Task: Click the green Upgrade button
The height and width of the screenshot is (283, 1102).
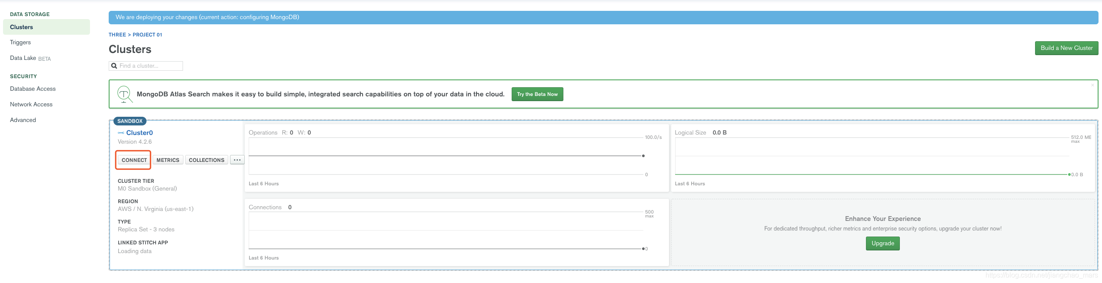Action: click(x=882, y=244)
